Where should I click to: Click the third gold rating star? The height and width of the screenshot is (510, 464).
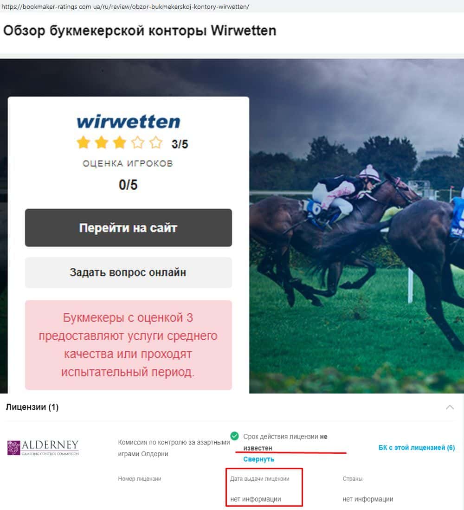click(120, 143)
